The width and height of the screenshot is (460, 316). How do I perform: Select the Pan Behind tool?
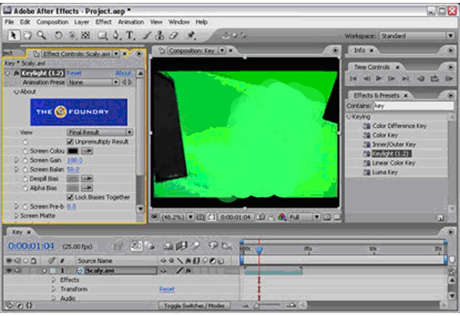coord(85,36)
